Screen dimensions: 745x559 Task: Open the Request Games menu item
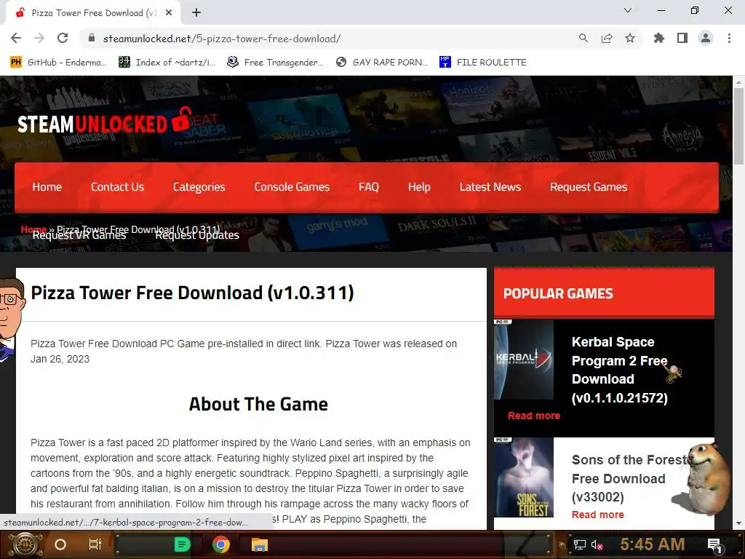(x=589, y=187)
